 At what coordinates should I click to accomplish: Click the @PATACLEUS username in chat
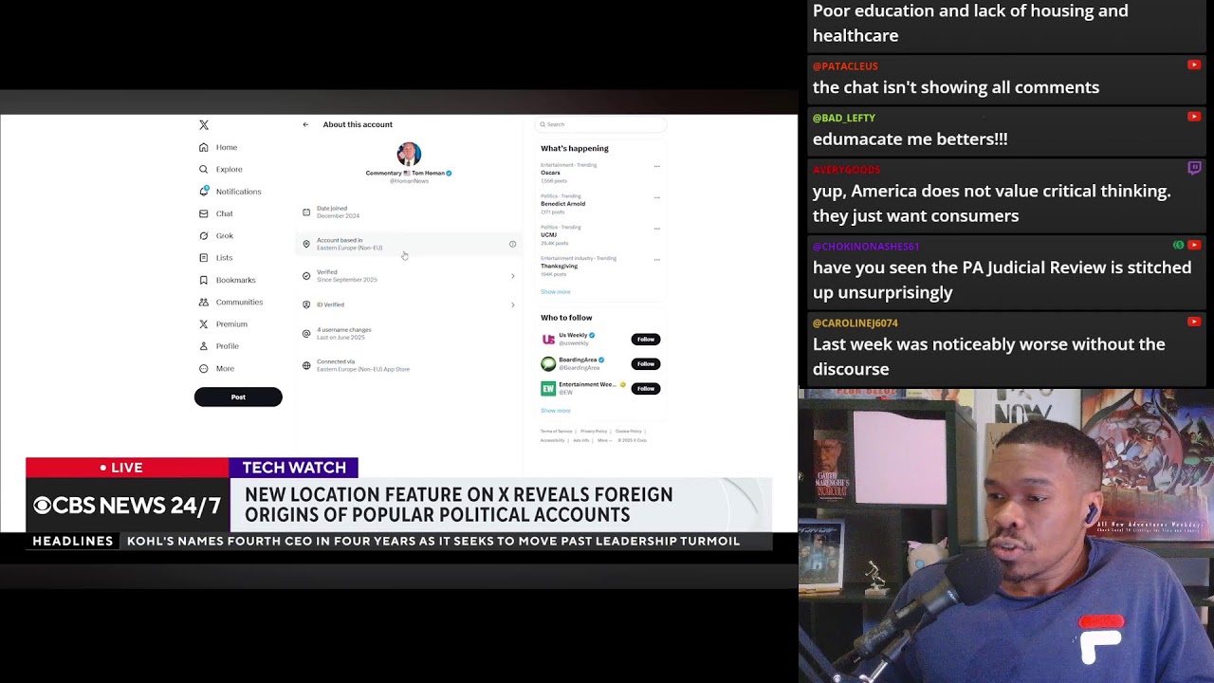845,66
